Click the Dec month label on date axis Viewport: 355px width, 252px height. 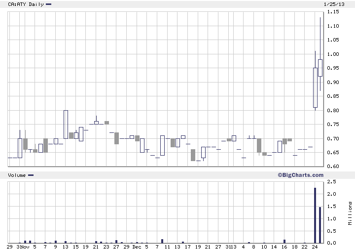coord(137,247)
